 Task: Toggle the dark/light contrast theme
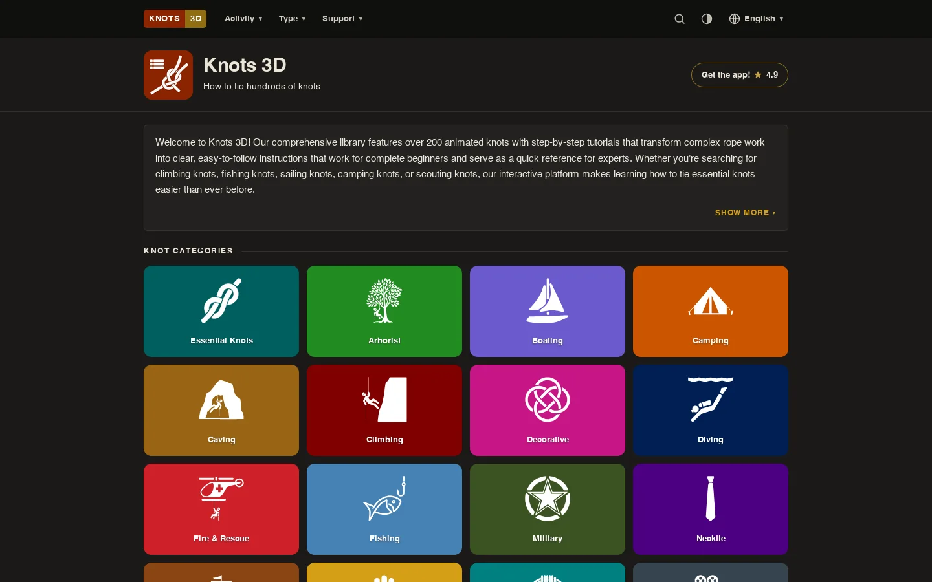[x=707, y=19]
